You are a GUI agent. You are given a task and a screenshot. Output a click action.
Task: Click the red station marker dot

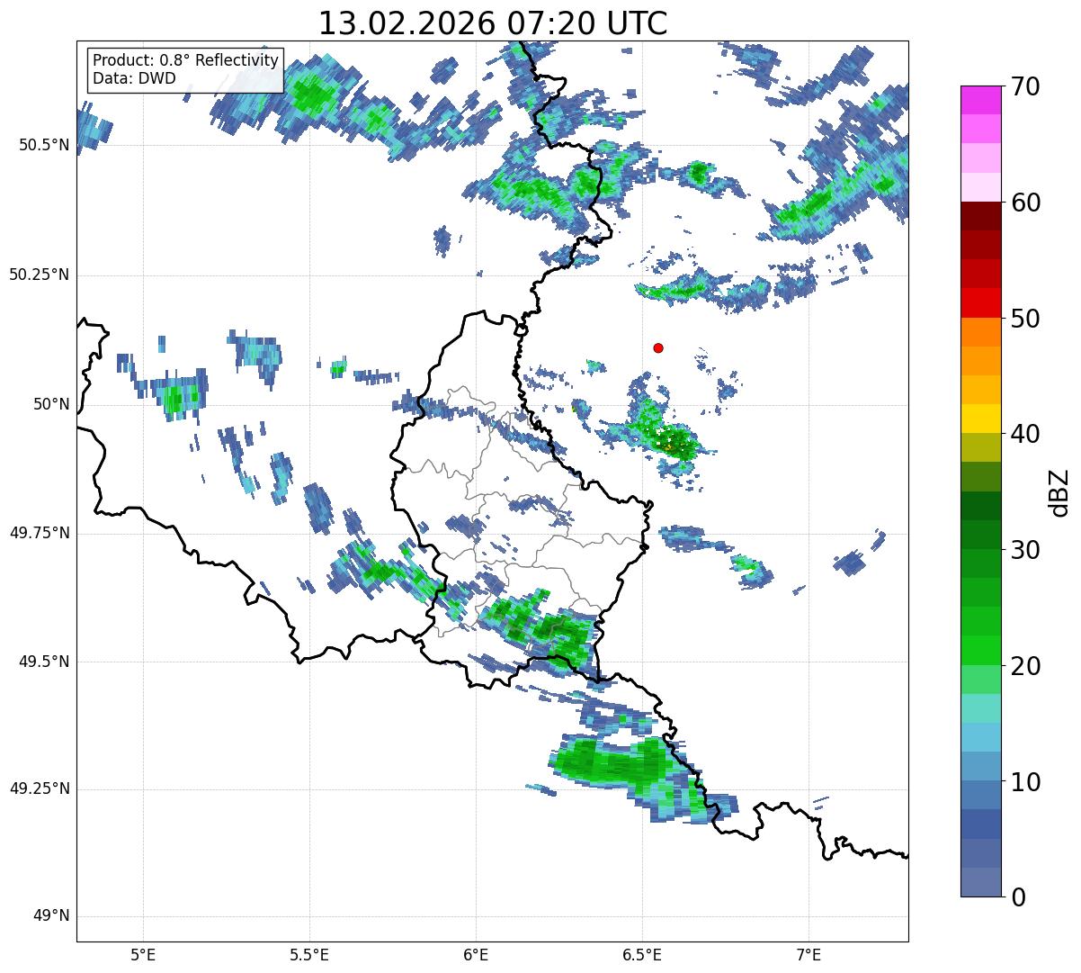coord(658,347)
